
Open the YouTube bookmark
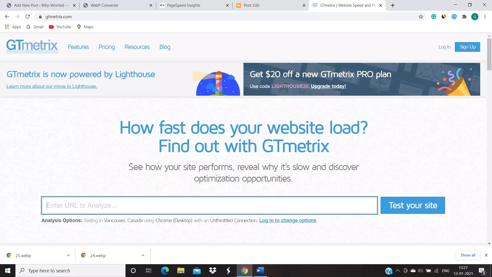coord(60,27)
